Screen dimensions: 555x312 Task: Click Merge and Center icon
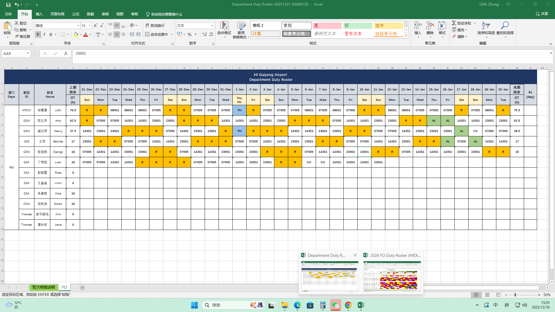pos(147,34)
